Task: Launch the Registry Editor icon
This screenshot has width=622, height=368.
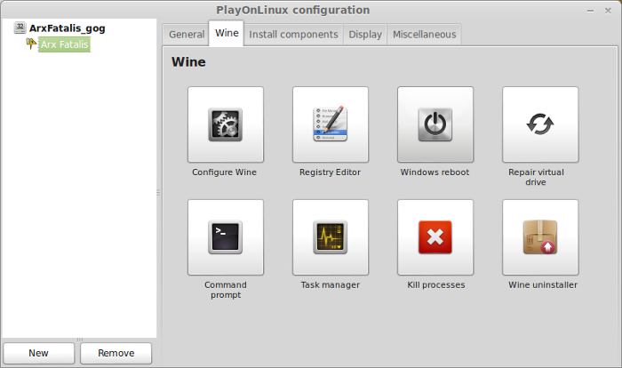Action: point(331,124)
